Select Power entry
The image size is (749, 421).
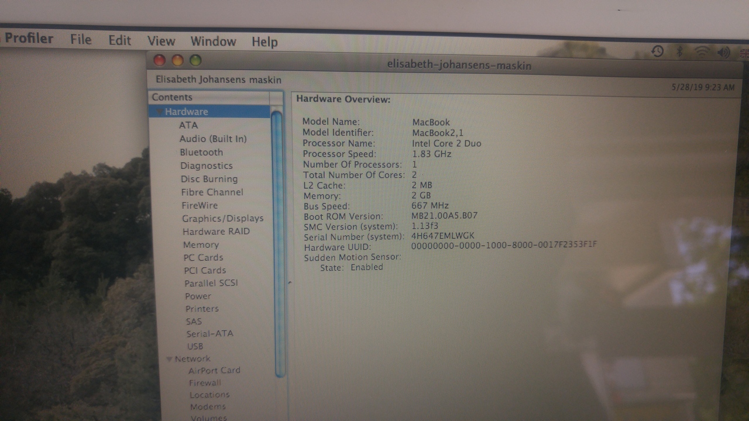pyautogui.click(x=198, y=296)
